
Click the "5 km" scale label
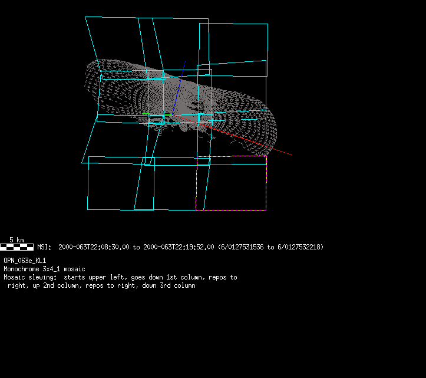coord(16,240)
